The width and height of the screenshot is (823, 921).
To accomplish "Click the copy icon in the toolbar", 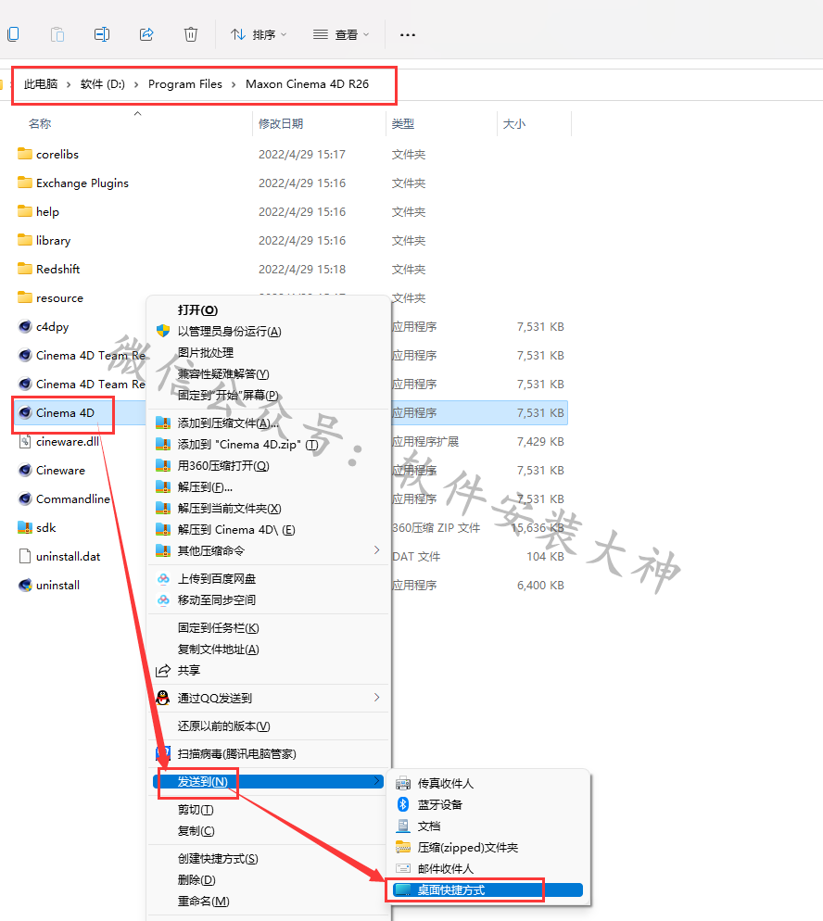I will tap(13, 34).
